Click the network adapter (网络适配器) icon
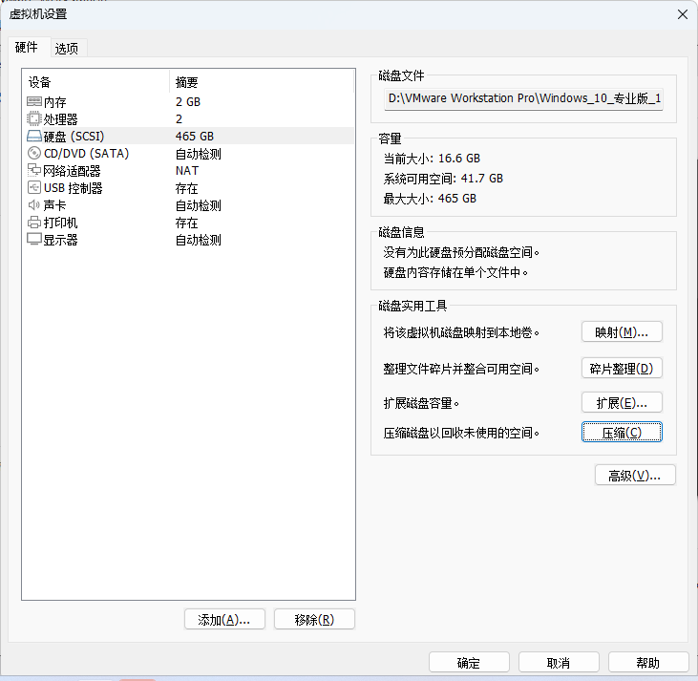698x681 pixels. 34,171
